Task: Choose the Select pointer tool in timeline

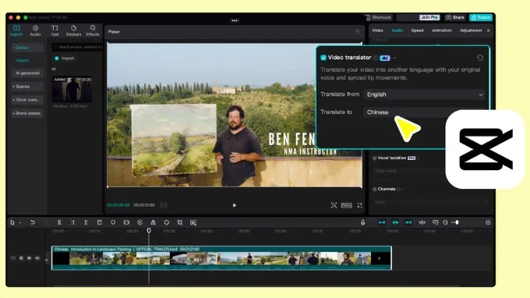Action: point(12,222)
